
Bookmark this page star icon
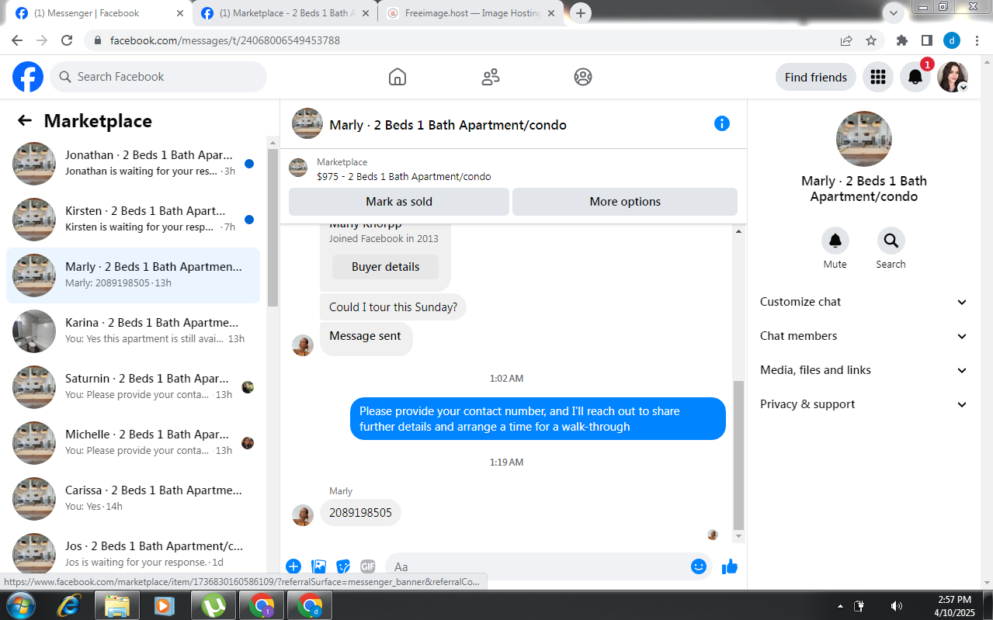click(x=871, y=40)
